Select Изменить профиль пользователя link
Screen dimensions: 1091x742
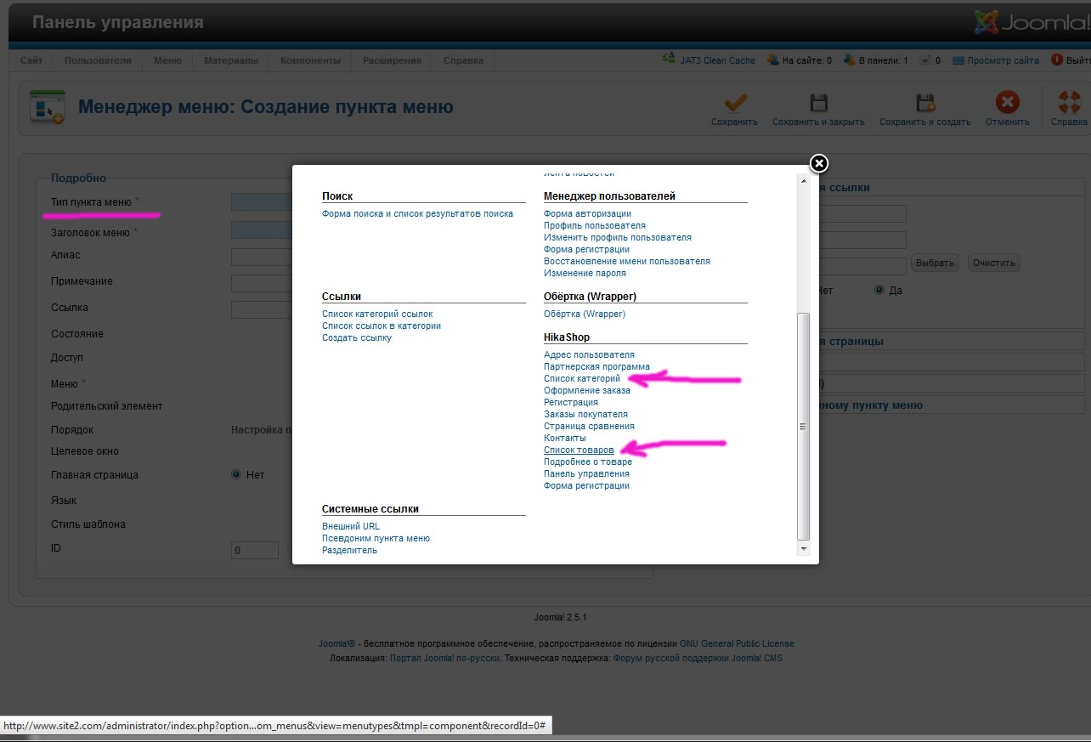point(618,237)
